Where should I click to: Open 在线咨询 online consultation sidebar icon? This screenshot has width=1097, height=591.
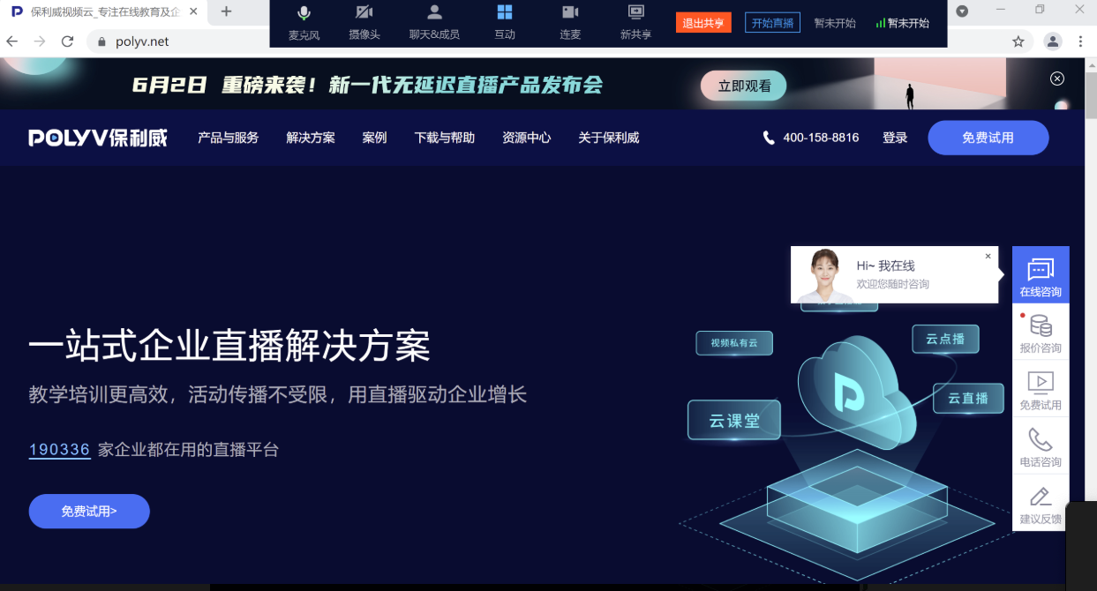click(1041, 275)
